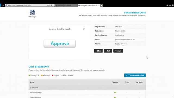Open the Map button
The width and height of the screenshot is (174, 98).
click(x=98, y=51)
